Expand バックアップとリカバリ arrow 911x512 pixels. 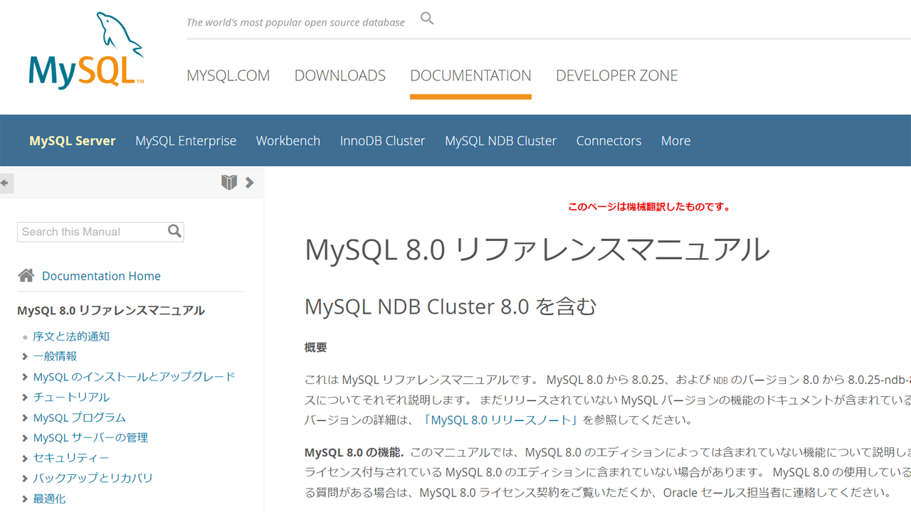(x=25, y=478)
